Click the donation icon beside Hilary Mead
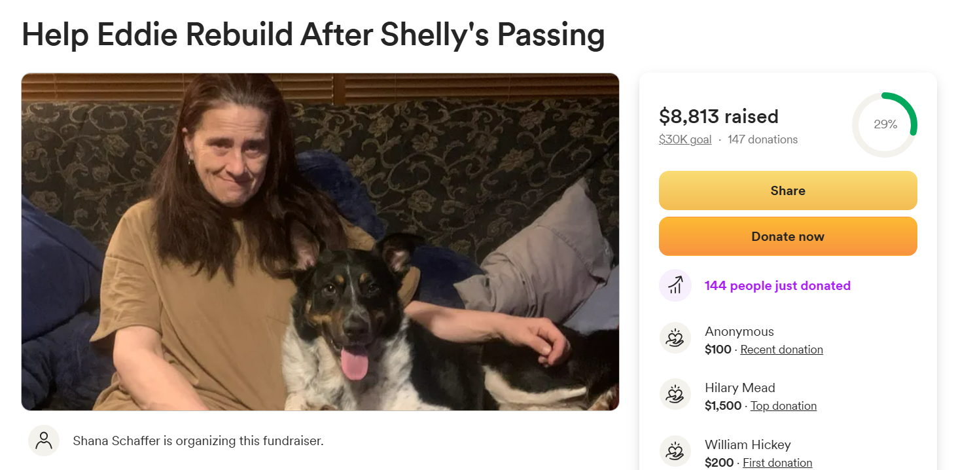This screenshot has height=470, width=975. [675, 395]
